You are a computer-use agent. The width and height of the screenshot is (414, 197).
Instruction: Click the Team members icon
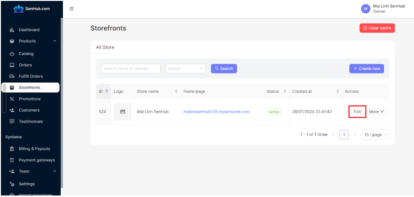tap(12, 171)
